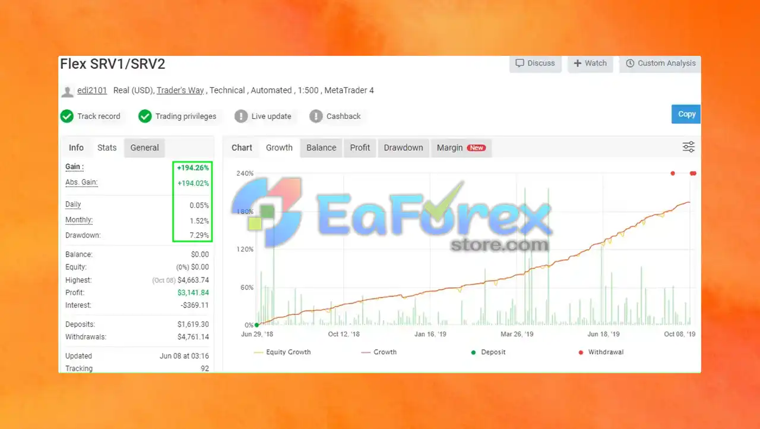Click the +194.26% gain value

(x=193, y=168)
